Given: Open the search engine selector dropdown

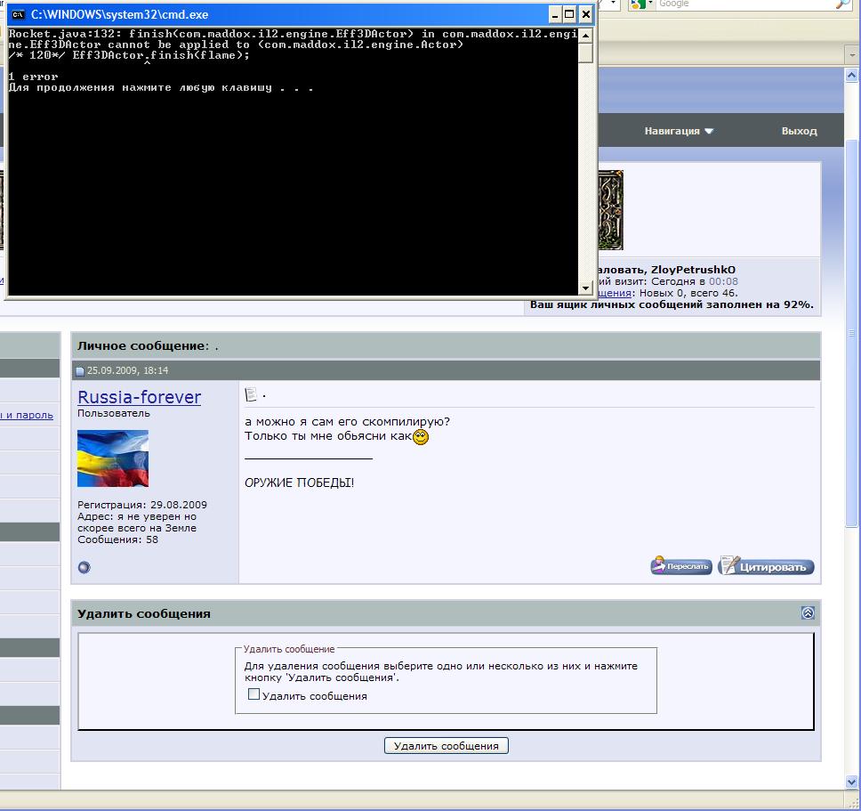Looking at the screenshot, I should (x=642, y=4).
